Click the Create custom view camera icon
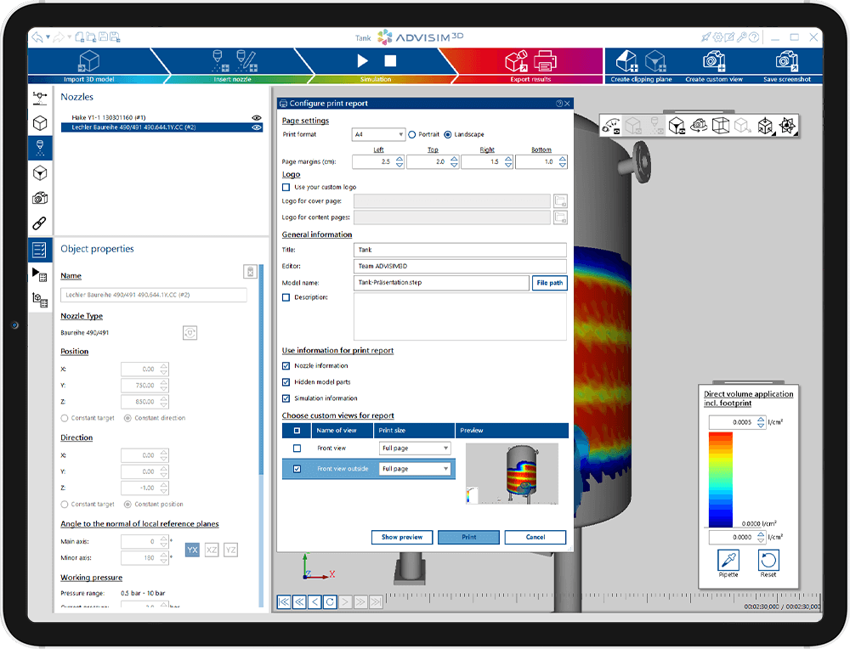The height and width of the screenshot is (649, 850). tap(714, 61)
